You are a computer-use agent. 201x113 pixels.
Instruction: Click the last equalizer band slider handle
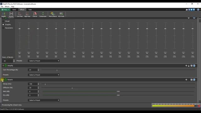[193, 29]
